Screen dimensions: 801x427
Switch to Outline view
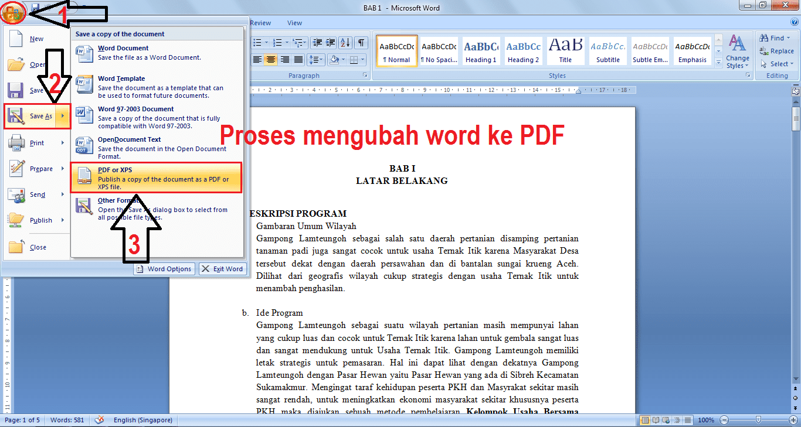[x=677, y=420]
